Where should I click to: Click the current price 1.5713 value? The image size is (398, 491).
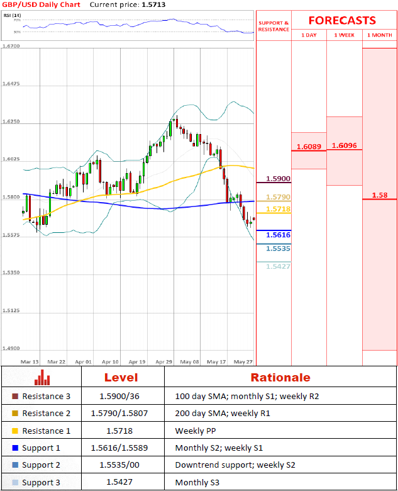(153, 4)
